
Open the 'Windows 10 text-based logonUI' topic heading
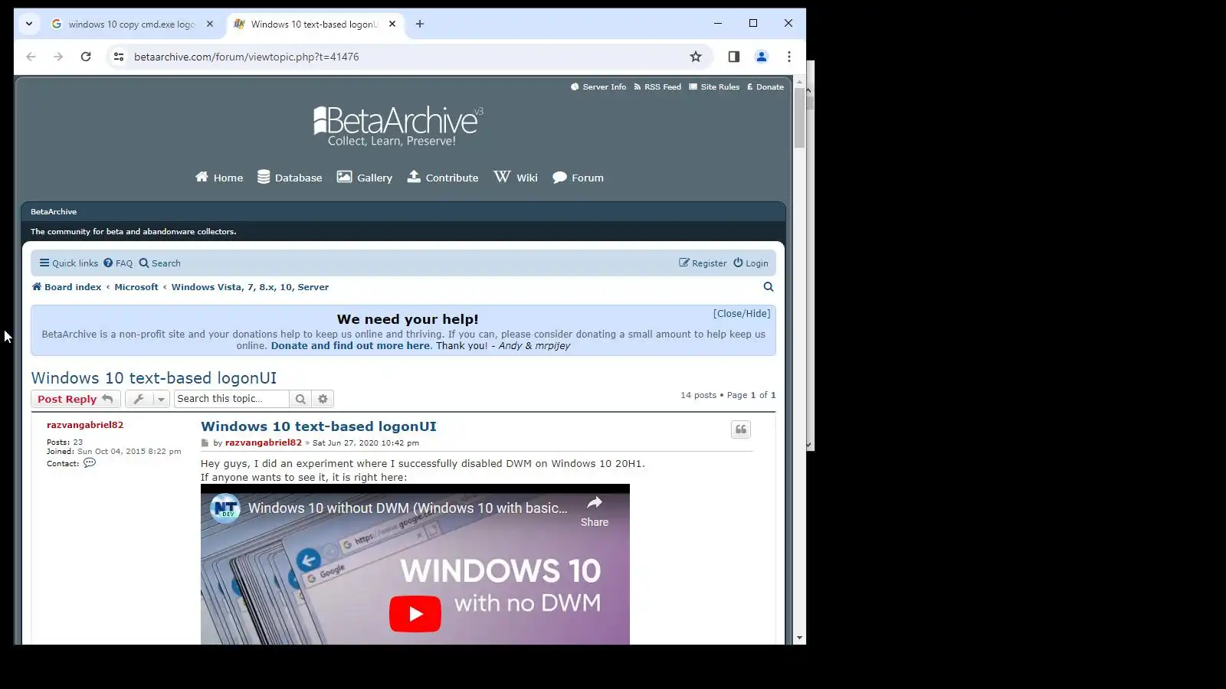coord(154,378)
